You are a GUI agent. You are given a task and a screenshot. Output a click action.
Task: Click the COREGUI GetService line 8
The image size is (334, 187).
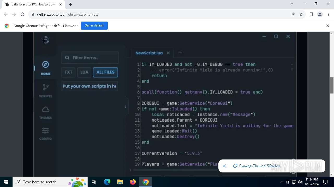tap(187, 103)
